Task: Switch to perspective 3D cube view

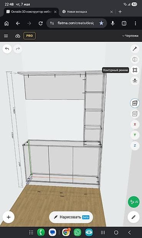Action: point(135,103)
